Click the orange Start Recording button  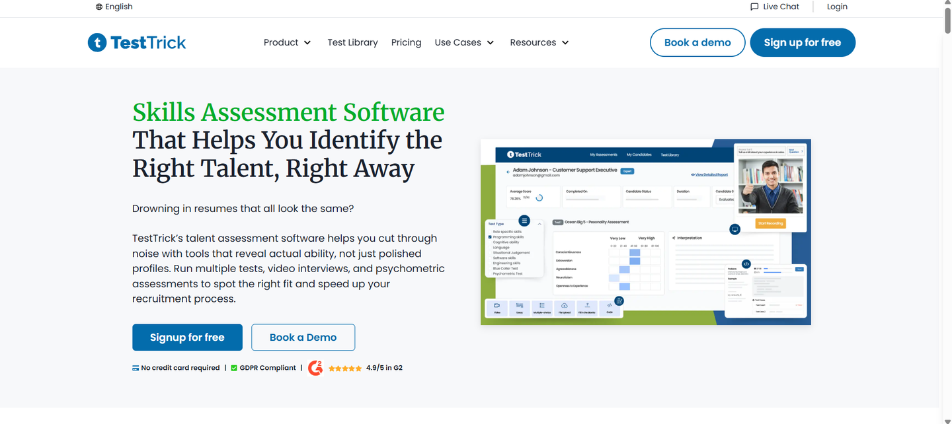pyautogui.click(x=770, y=223)
